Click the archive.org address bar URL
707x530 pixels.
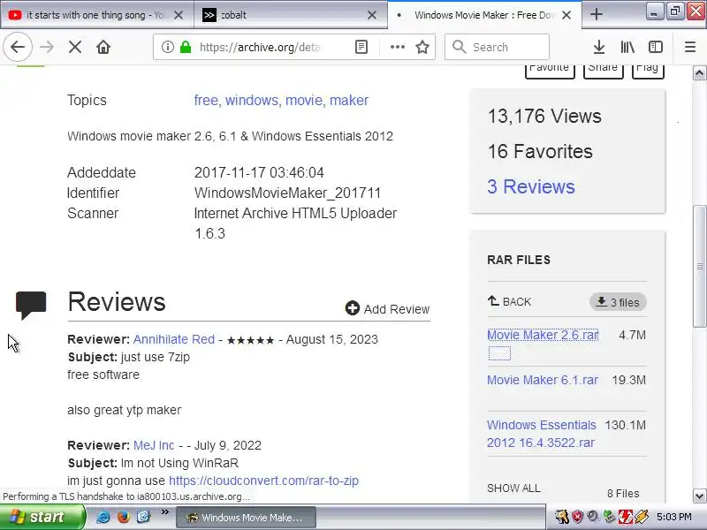point(260,47)
